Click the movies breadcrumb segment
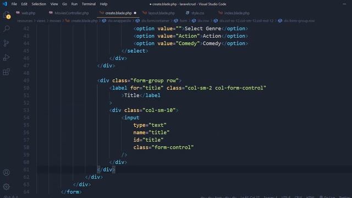The height and width of the screenshot is (198, 352). pos(55,21)
